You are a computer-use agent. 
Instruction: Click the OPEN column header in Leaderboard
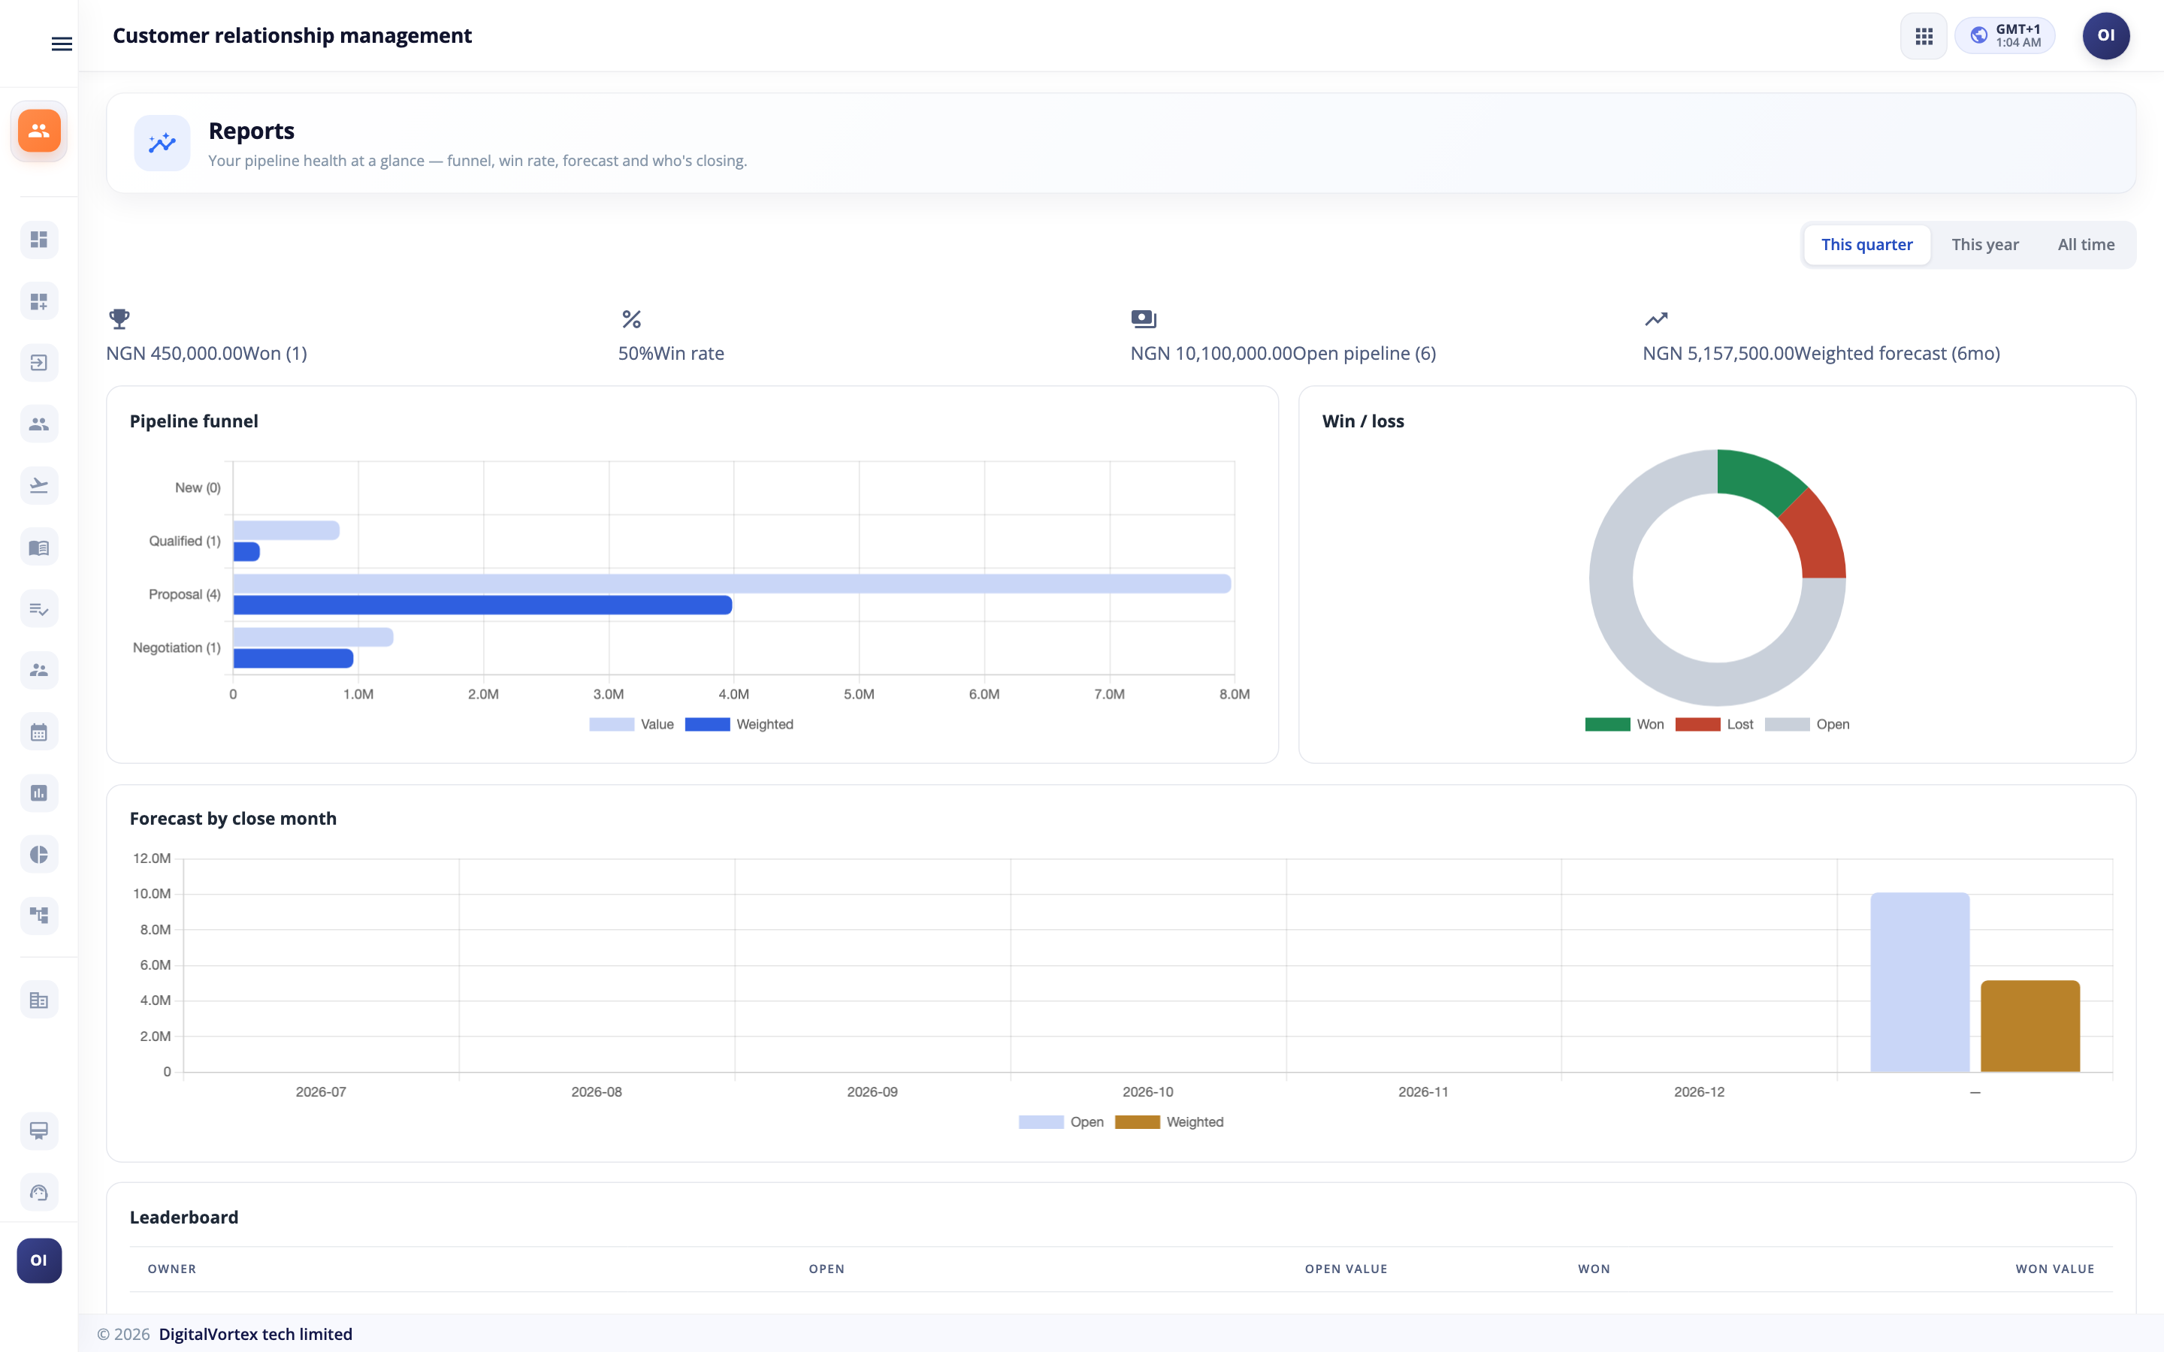pyautogui.click(x=827, y=1269)
